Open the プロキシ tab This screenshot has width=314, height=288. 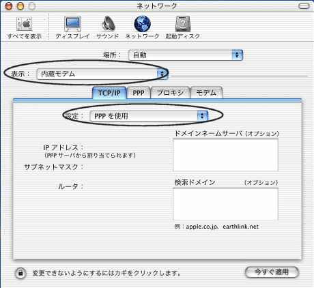[170, 93]
